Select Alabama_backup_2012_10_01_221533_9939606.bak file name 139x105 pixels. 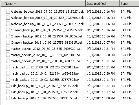click(x=47, y=18)
